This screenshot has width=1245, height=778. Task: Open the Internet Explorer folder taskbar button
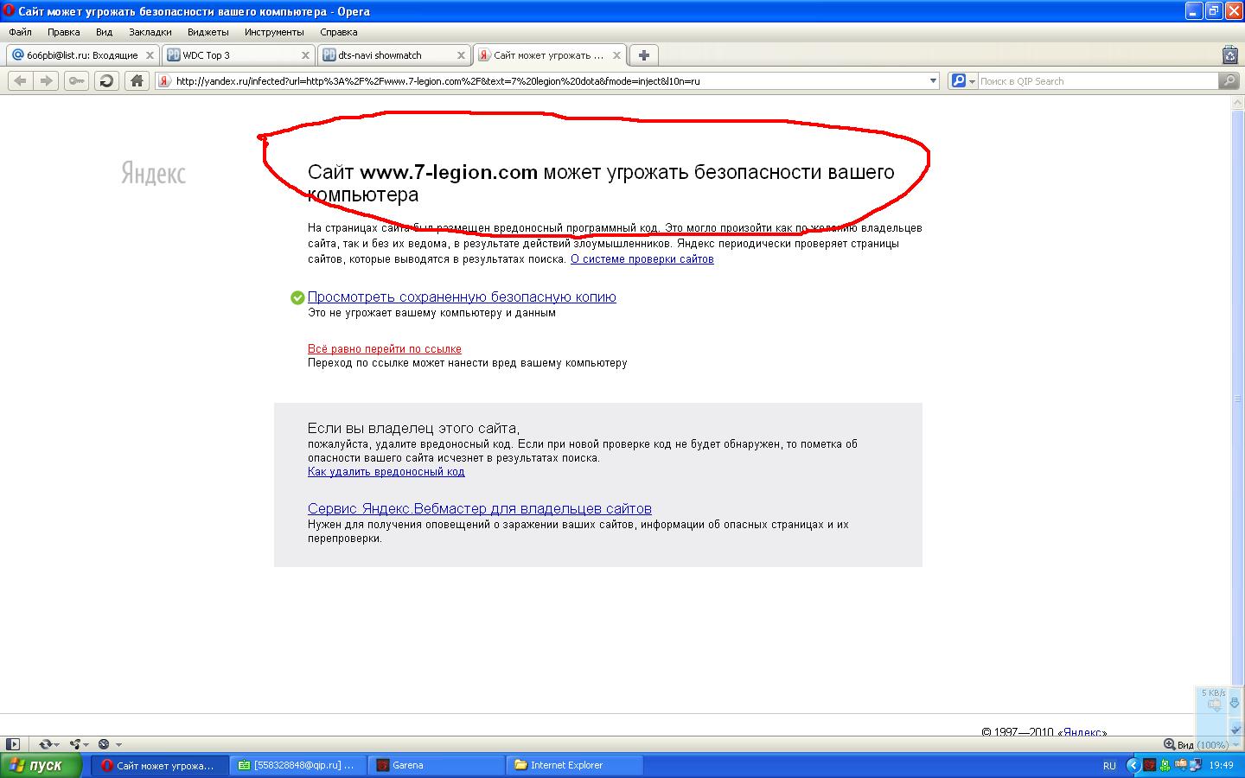click(x=575, y=765)
